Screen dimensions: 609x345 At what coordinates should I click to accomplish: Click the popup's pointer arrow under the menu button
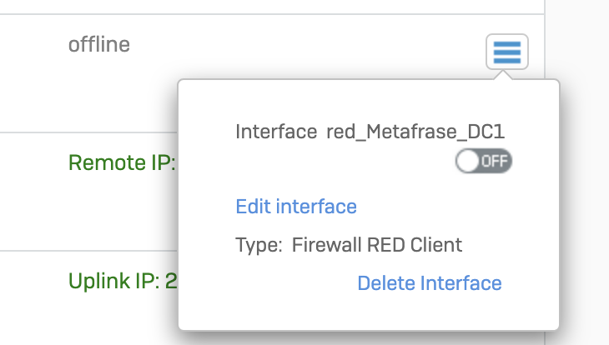coord(503,75)
